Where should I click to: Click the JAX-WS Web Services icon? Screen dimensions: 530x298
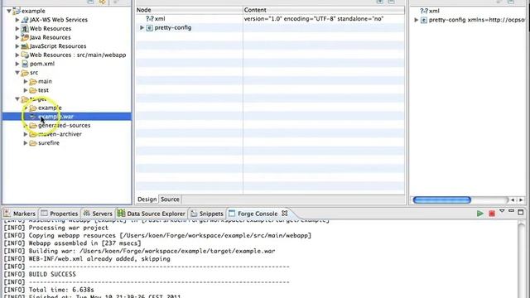coord(24,20)
